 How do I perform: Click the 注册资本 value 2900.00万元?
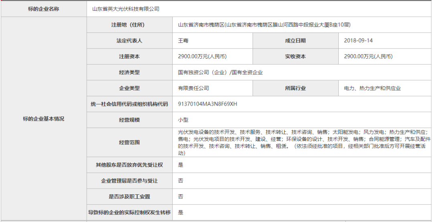pos(205,57)
